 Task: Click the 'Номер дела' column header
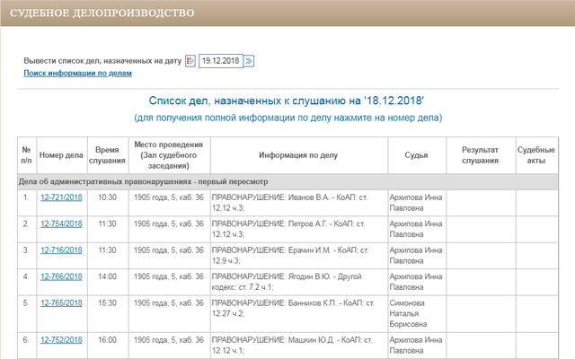click(61, 155)
